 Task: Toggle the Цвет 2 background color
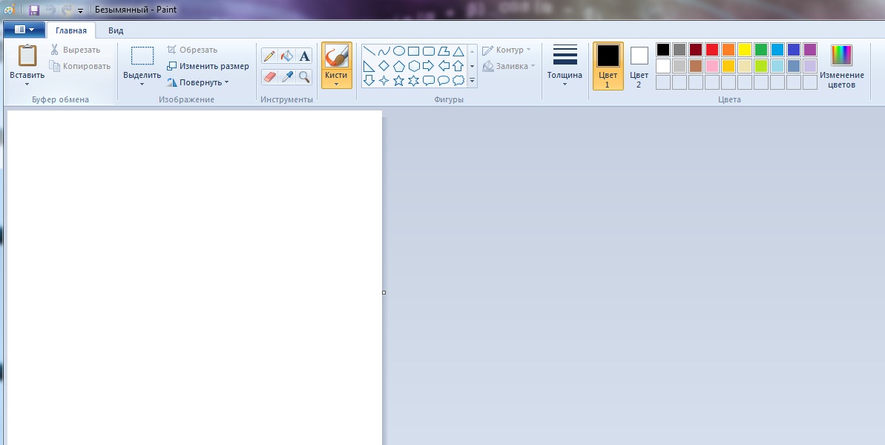point(639,65)
